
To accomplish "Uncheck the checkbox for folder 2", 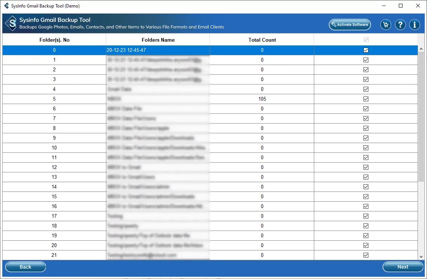I will coord(366,69).
